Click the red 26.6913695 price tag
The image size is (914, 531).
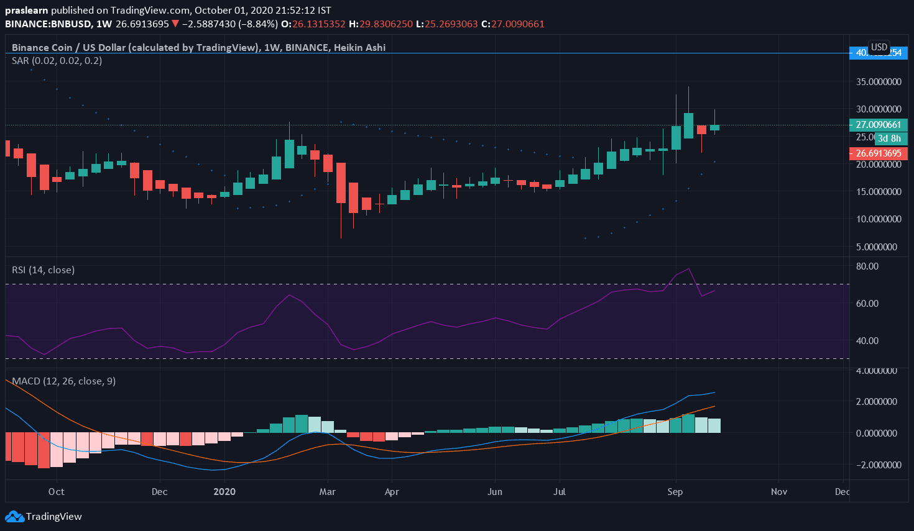878,153
